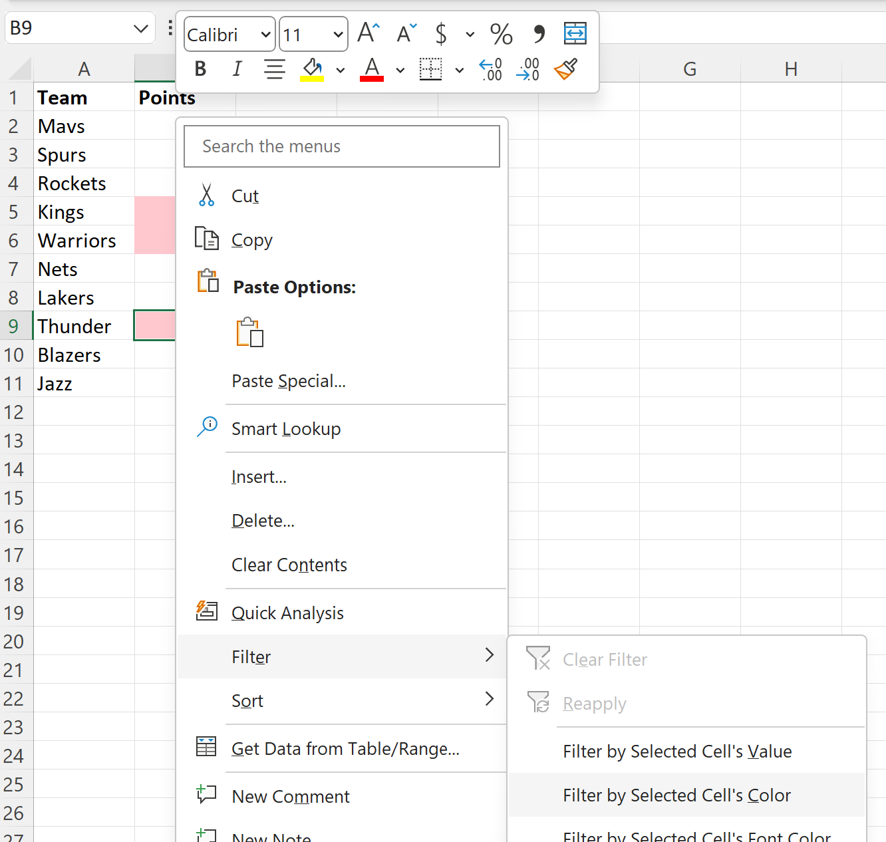The height and width of the screenshot is (842, 886).
Task: Toggle center alignment
Action: [x=274, y=69]
